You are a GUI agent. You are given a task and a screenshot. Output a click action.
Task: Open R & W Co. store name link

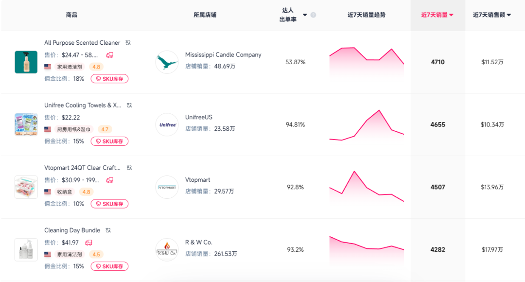click(x=198, y=242)
